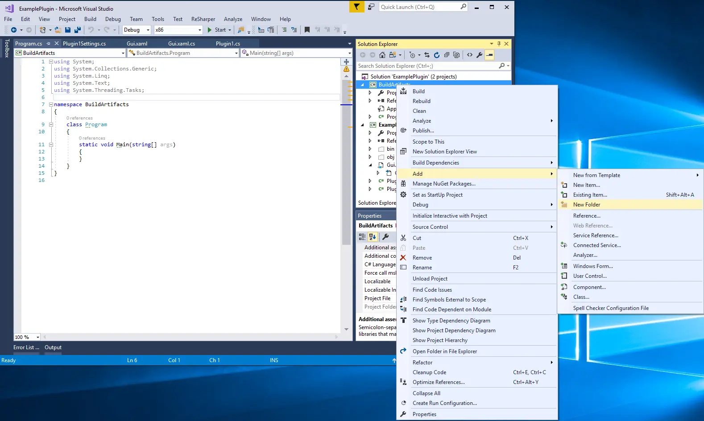Choose Existing Item in the Add submenu

tap(630, 195)
